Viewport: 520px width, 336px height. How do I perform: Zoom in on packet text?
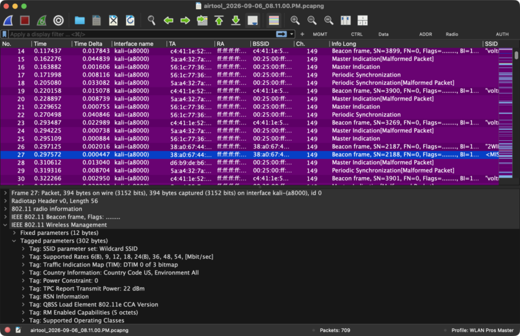pyautogui.click(x=295, y=21)
